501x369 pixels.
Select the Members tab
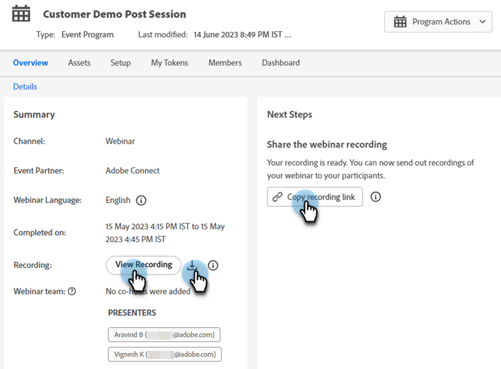pyautogui.click(x=225, y=63)
